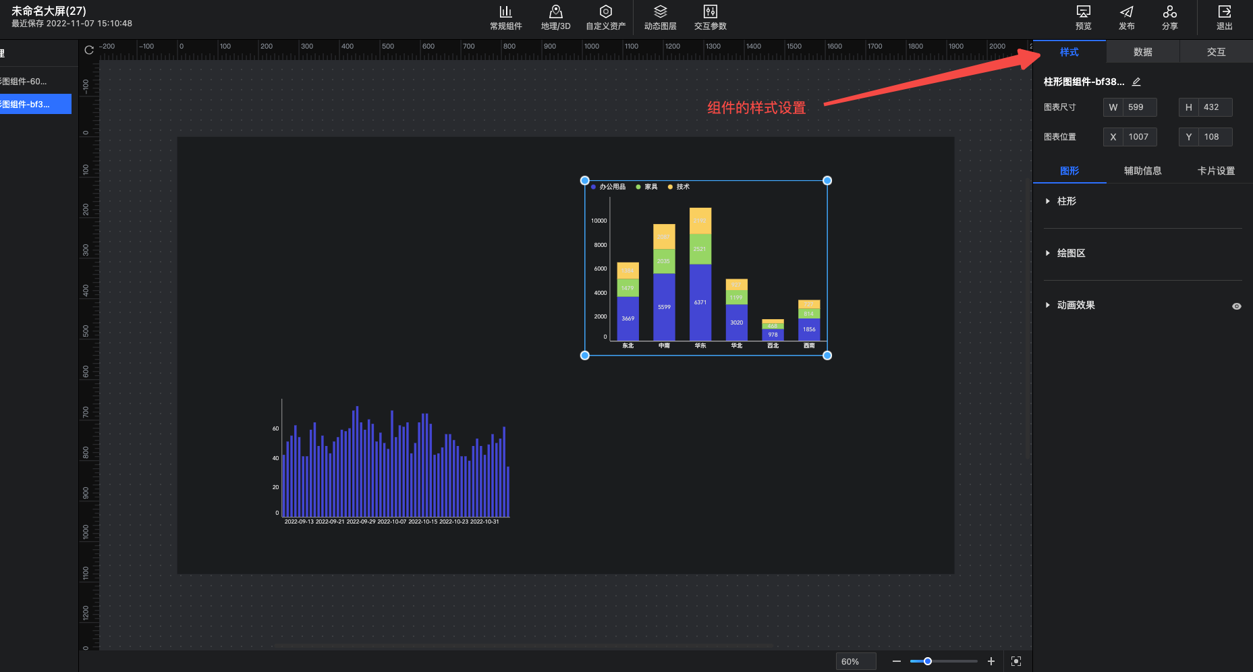Open 自定义资产 custom assets
This screenshot has width=1253, height=672.
pos(605,18)
